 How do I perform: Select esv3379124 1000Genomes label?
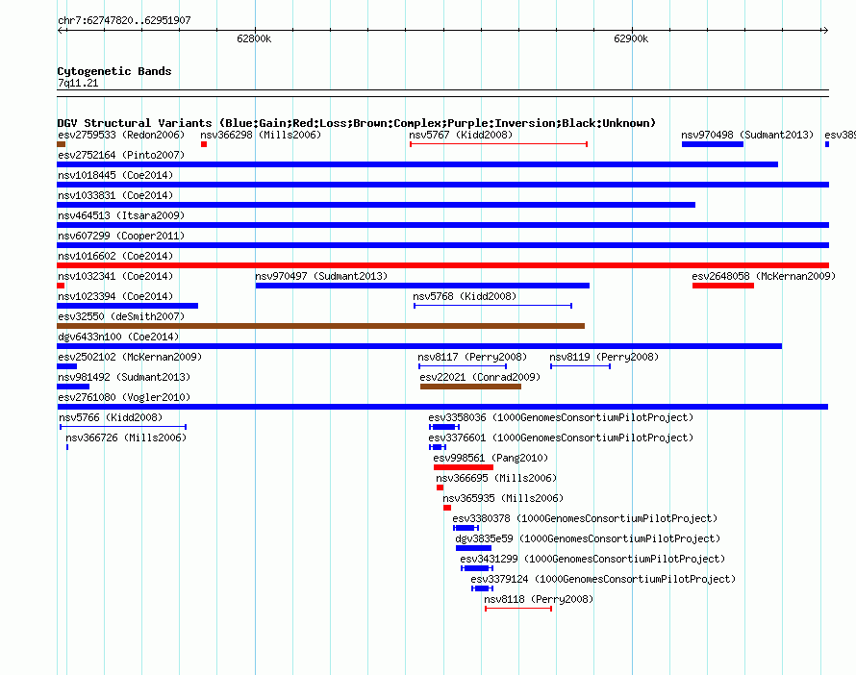coord(603,579)
